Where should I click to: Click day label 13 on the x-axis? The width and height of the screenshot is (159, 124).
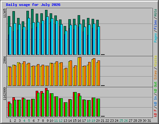coord(65,121)
